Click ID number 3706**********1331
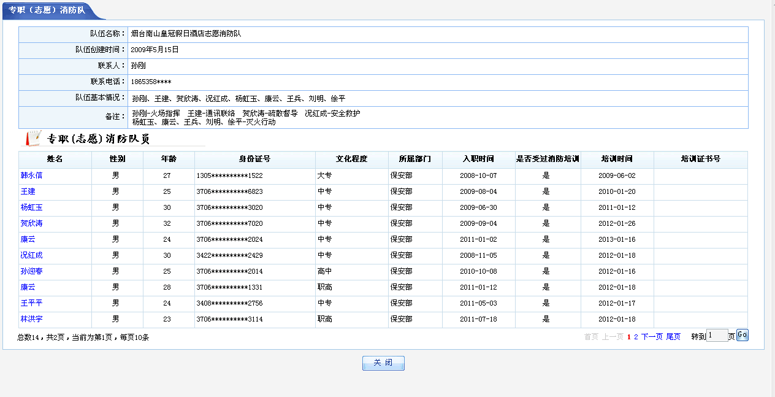775x397 pixels. pyautogui.click(x=230, y=287)
